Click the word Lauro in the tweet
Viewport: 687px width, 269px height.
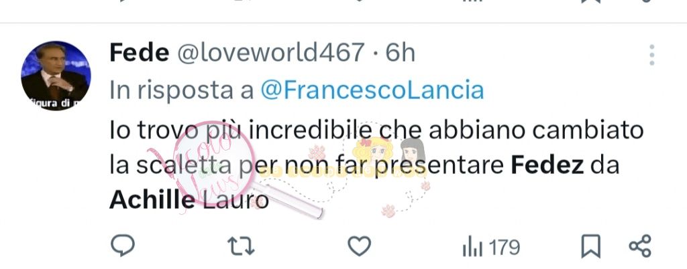pyautogui.click(x=236, y=201)
